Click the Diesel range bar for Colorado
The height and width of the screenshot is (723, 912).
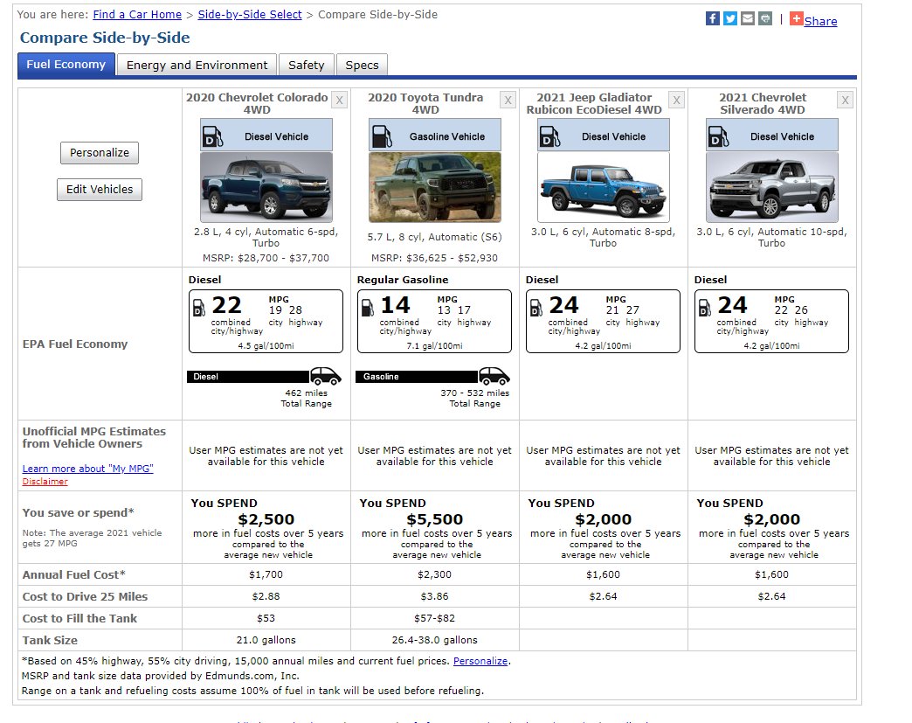tap(248, 377)
